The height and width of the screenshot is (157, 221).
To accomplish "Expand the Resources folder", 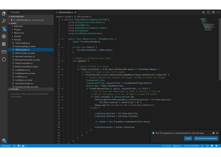I will coord(12,33).
